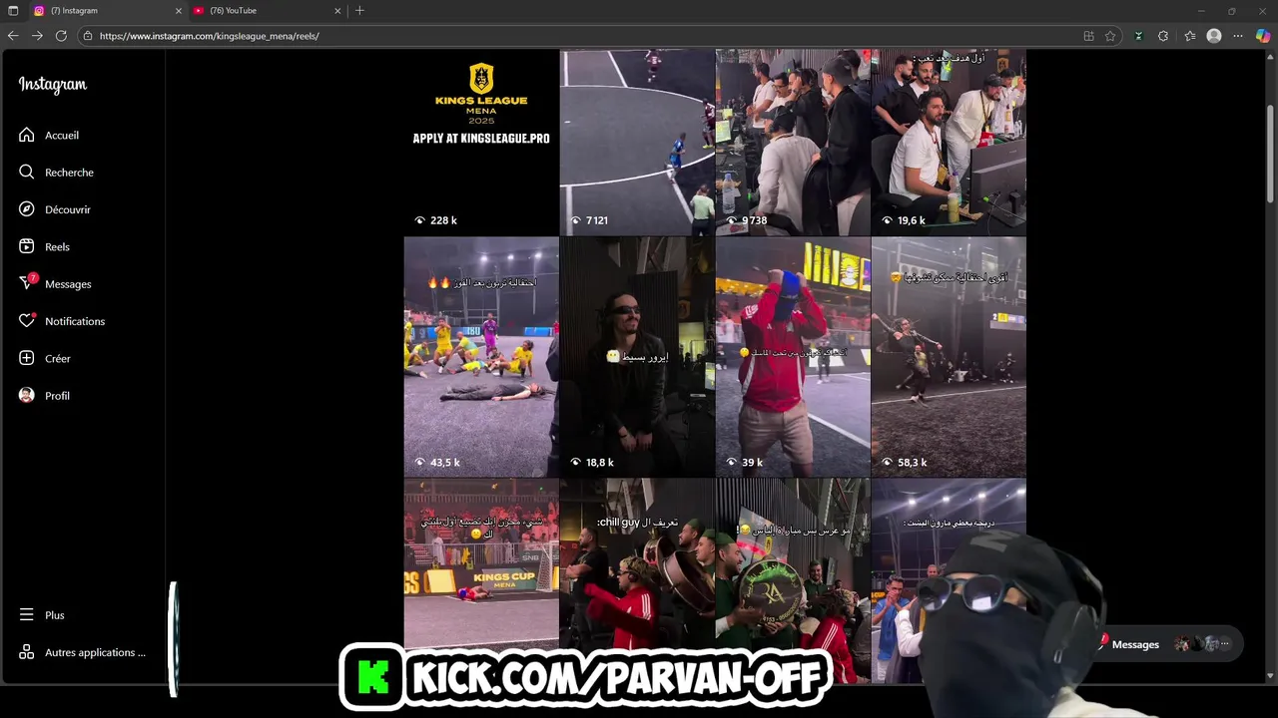Open Messages with 7 unread badge
Screen dimensions: 1278x718
point(56,284)
